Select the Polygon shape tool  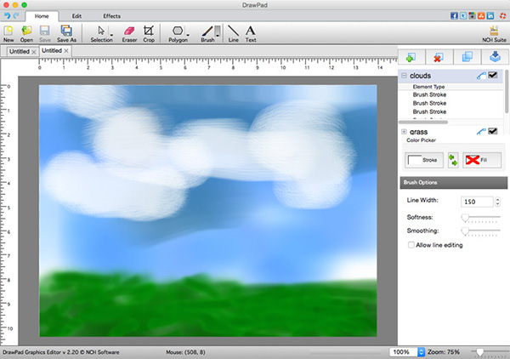(178, 33)
